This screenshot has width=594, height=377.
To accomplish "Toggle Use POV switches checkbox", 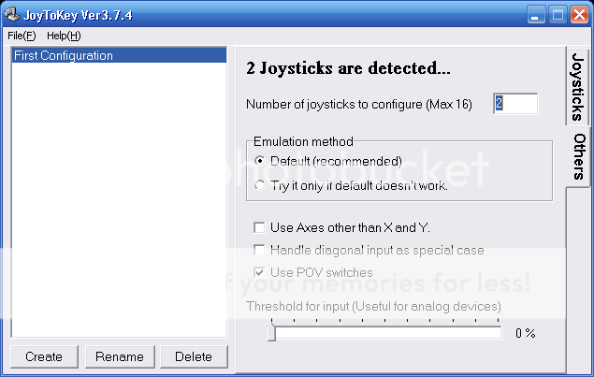I will 259,272.
